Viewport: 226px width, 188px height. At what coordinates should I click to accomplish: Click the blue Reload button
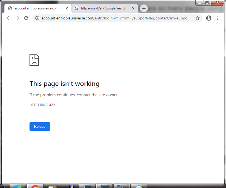pos(40,126)
